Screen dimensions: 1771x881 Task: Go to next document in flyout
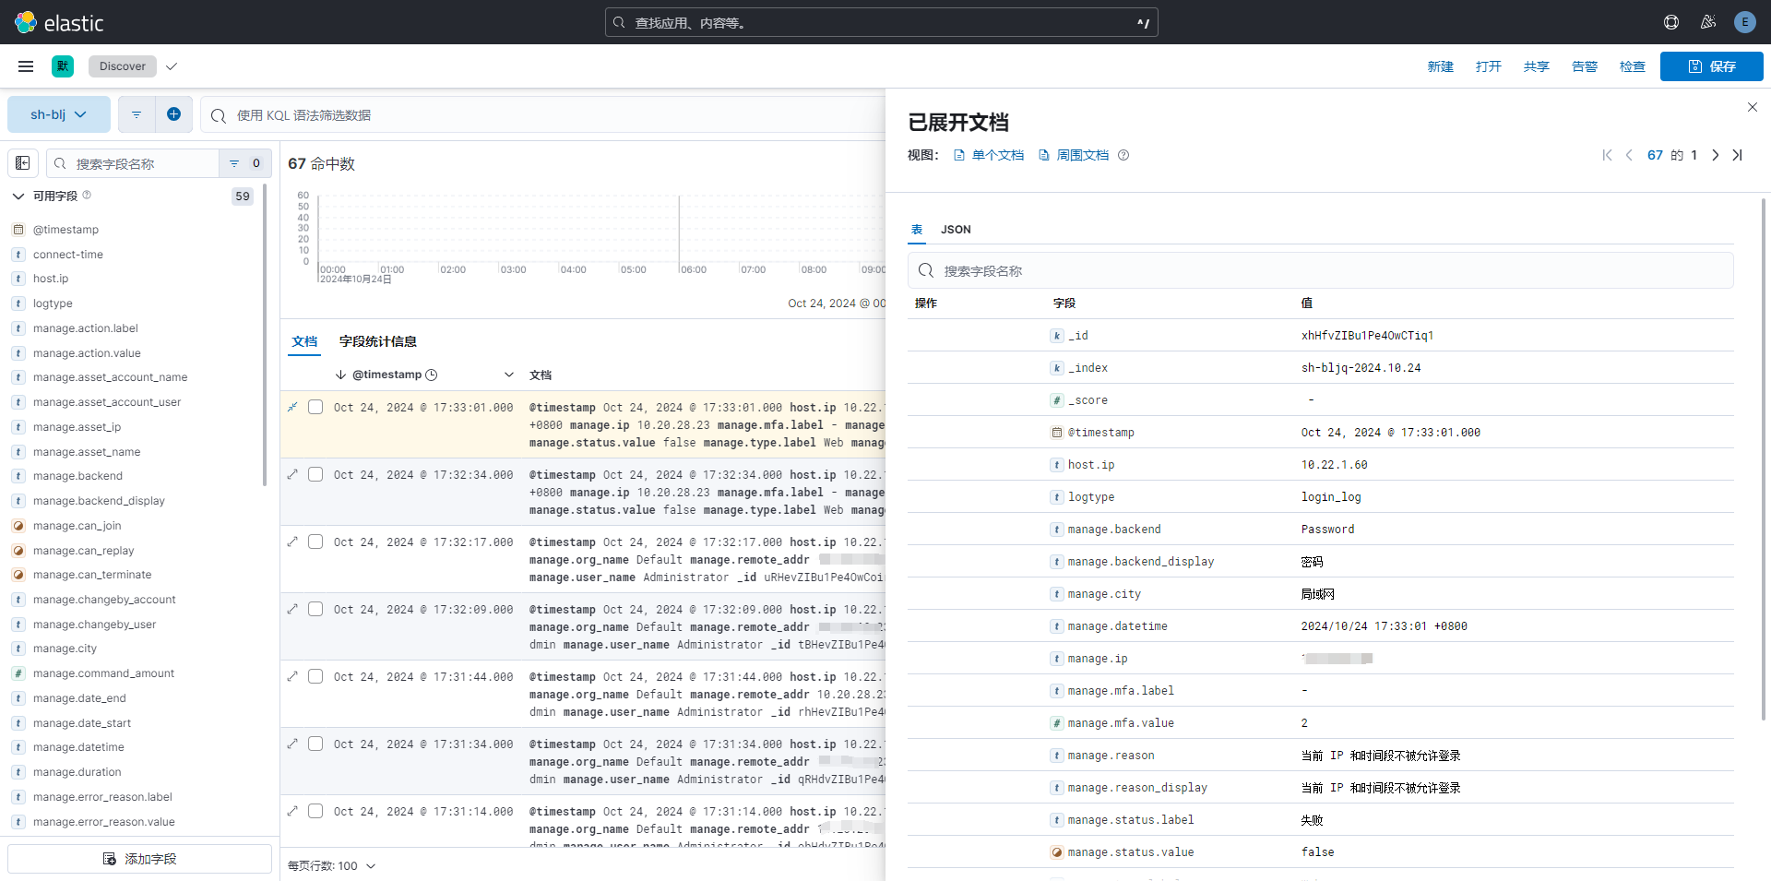coord(1716,155)
